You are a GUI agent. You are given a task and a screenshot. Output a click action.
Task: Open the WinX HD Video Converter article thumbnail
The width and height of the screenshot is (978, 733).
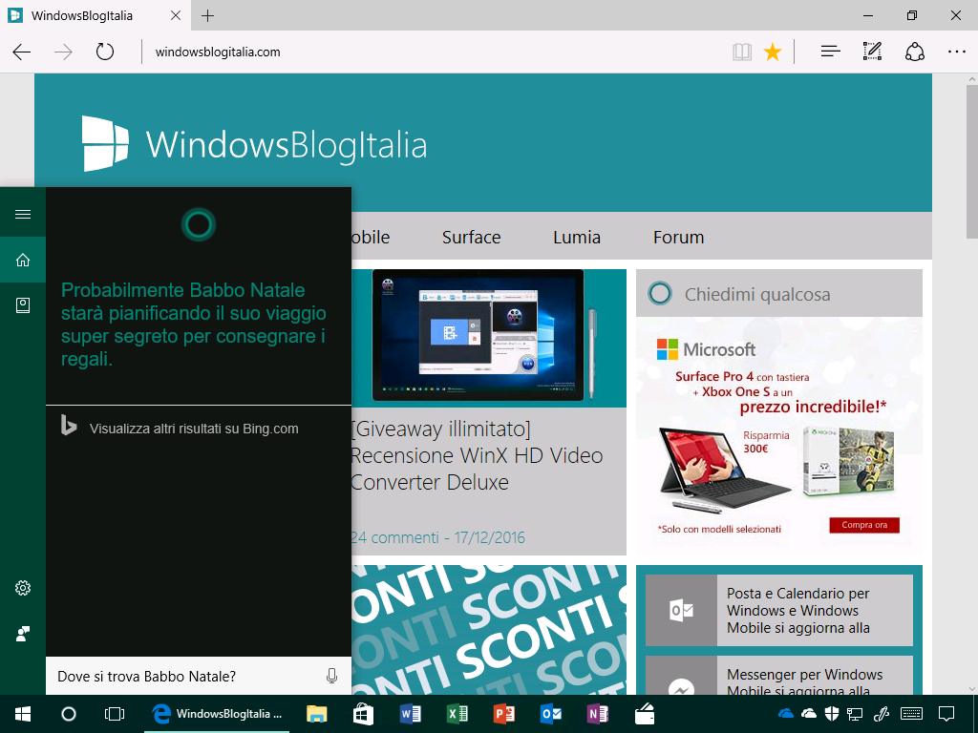tap(489, 338)
